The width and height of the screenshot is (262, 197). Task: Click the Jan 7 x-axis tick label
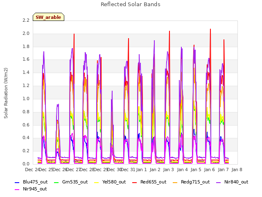(x=223, y=170)
